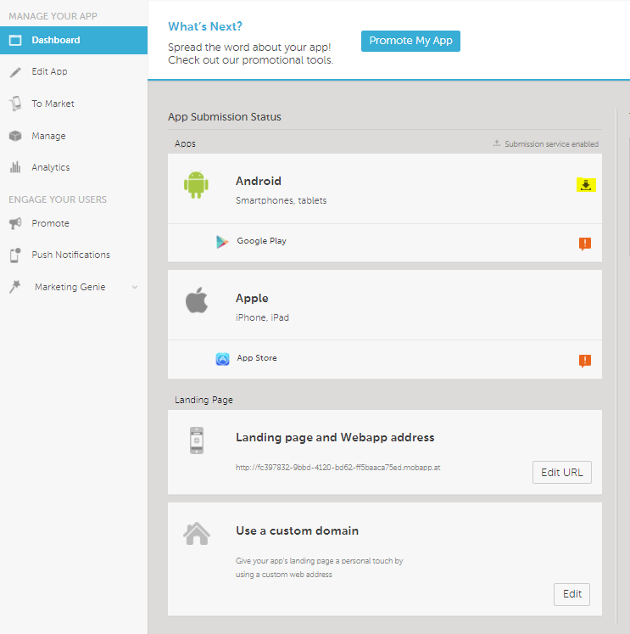Click the Android download icon
The height and width of the screenshot is (634, 630).
(585, 185)
